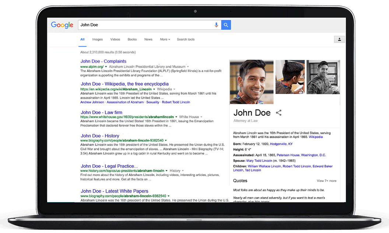This screenshot has height=233, width=389.
Task: Click the Quotes section heading
Action: pyautogui.click(x=240, y=181)
